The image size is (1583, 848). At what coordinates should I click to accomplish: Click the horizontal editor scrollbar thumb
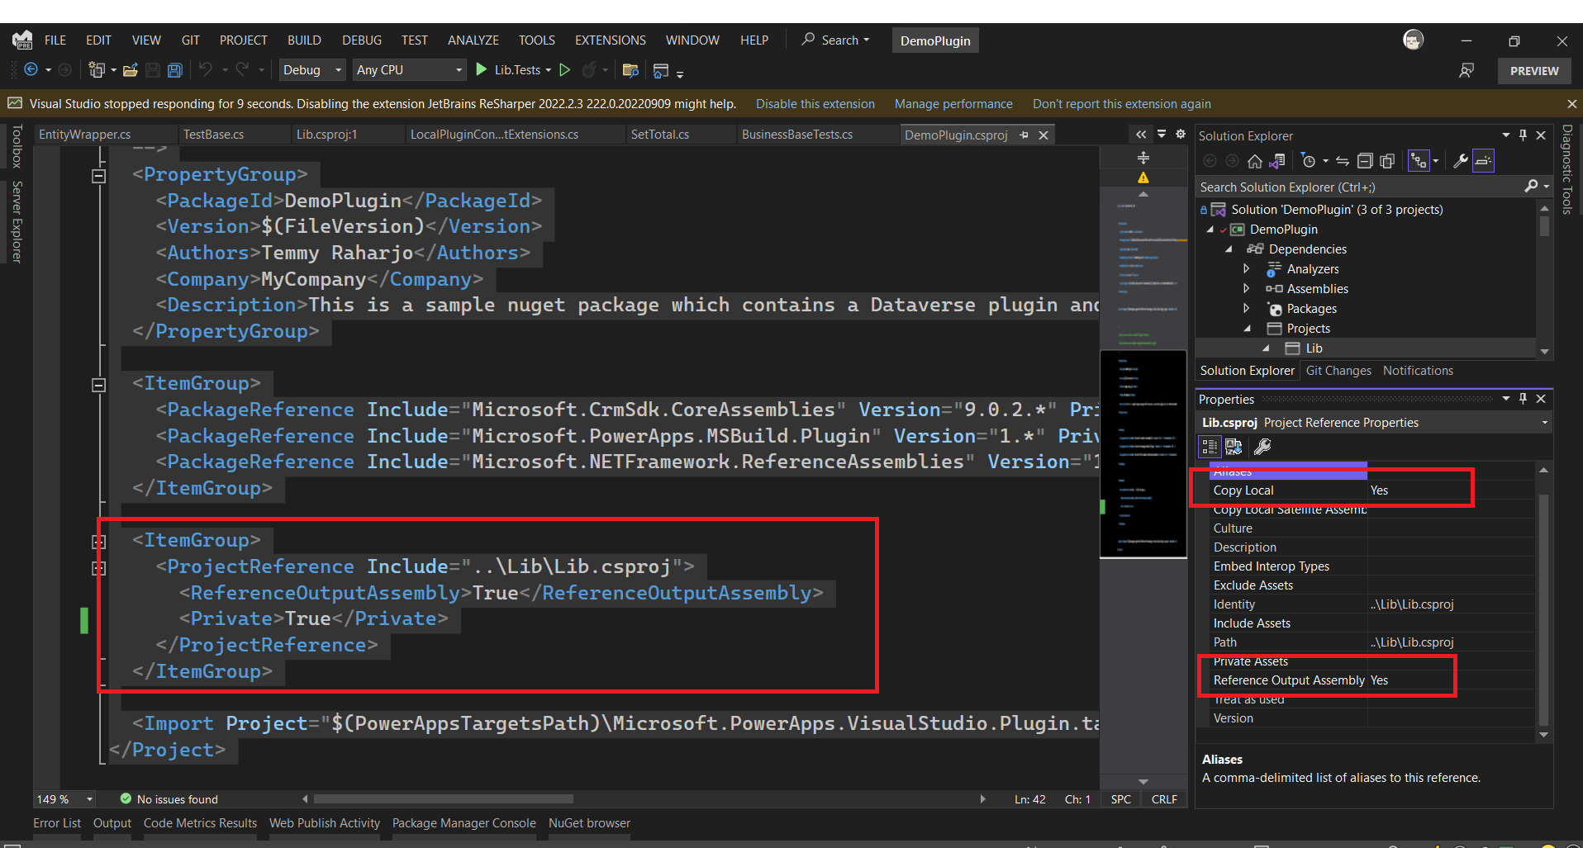tap(444, 799)
